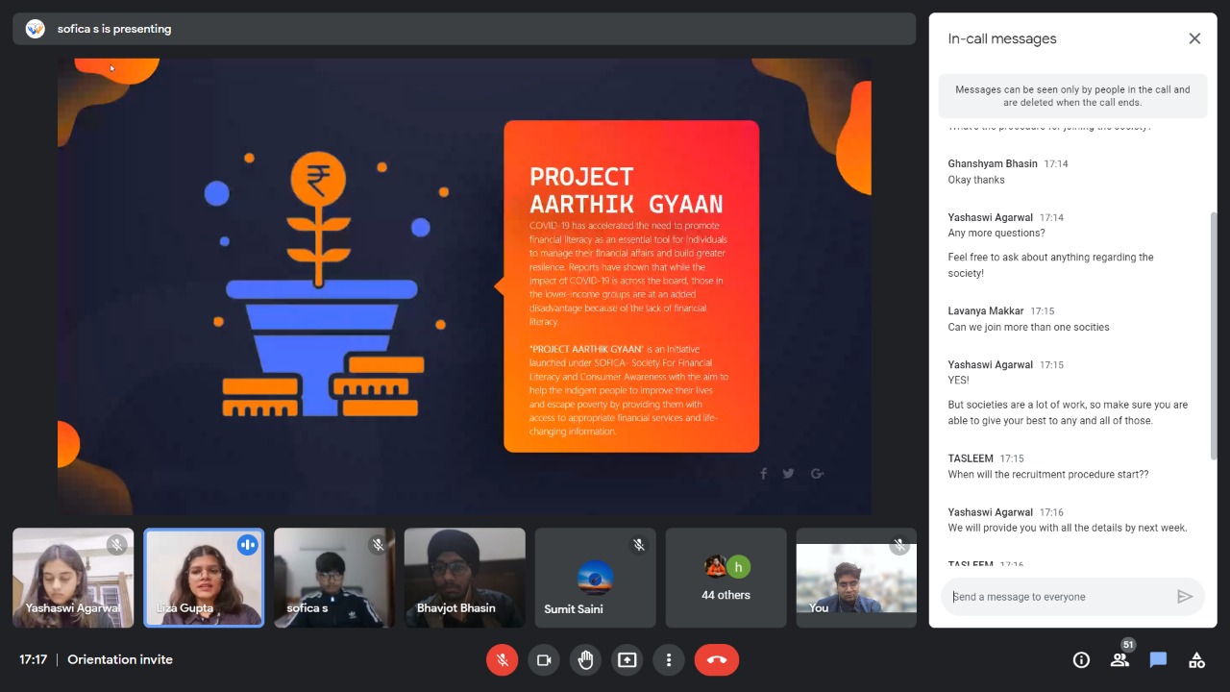Click the present now screen icon
The width and height of the screenshot is (1230, 692).
(x=627, y=660)
